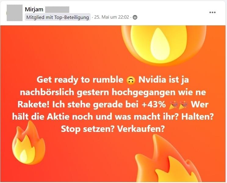Click the +43% figure in the post
Viewport: 227px width, 183px height.
pos(153,105)
